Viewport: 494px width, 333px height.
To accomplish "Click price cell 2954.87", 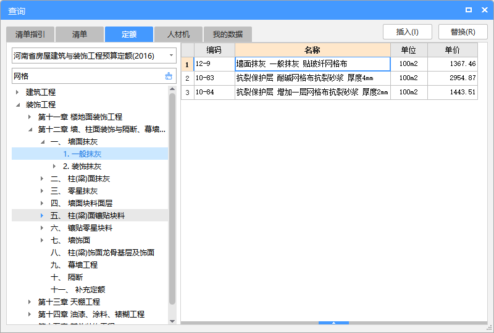I will click(453, 78).
